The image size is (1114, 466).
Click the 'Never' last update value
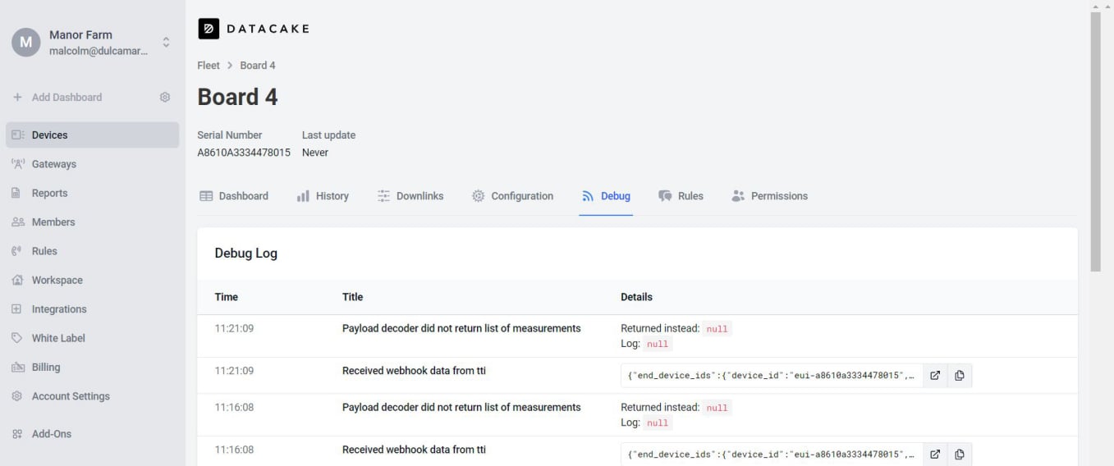click(315, 153)
